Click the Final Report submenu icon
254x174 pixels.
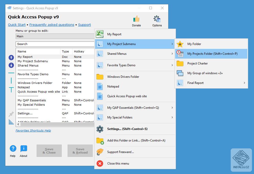(x=180, y=83)
